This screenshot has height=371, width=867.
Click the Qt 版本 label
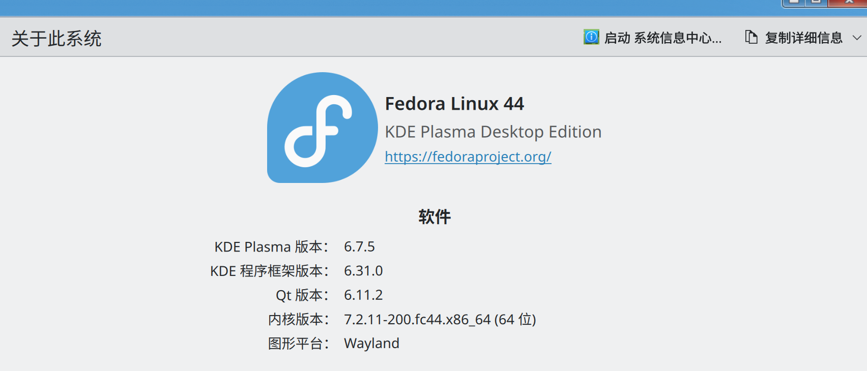302,295
